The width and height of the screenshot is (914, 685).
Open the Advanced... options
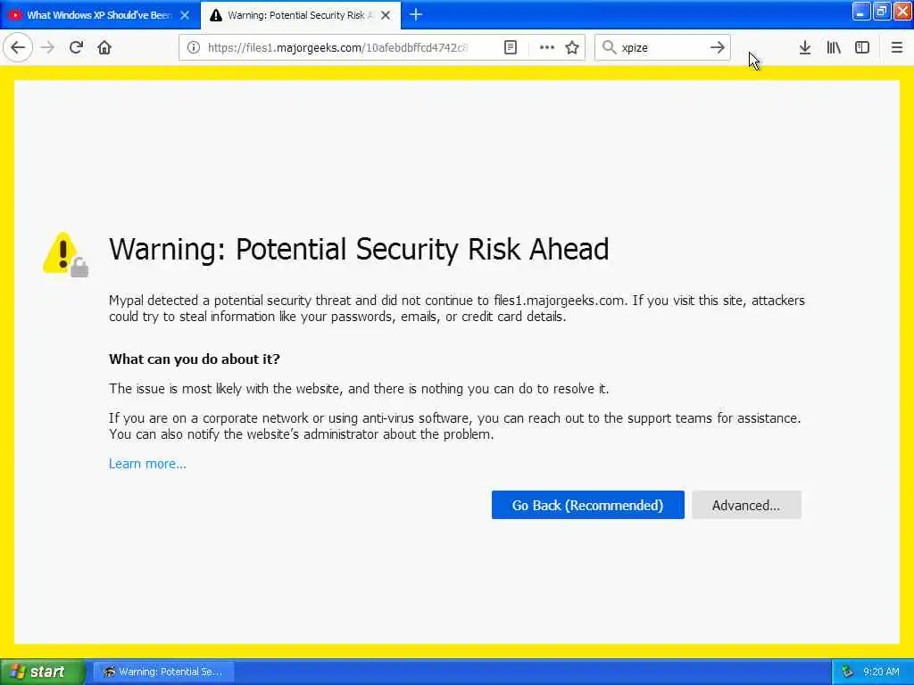pos(746,505)
